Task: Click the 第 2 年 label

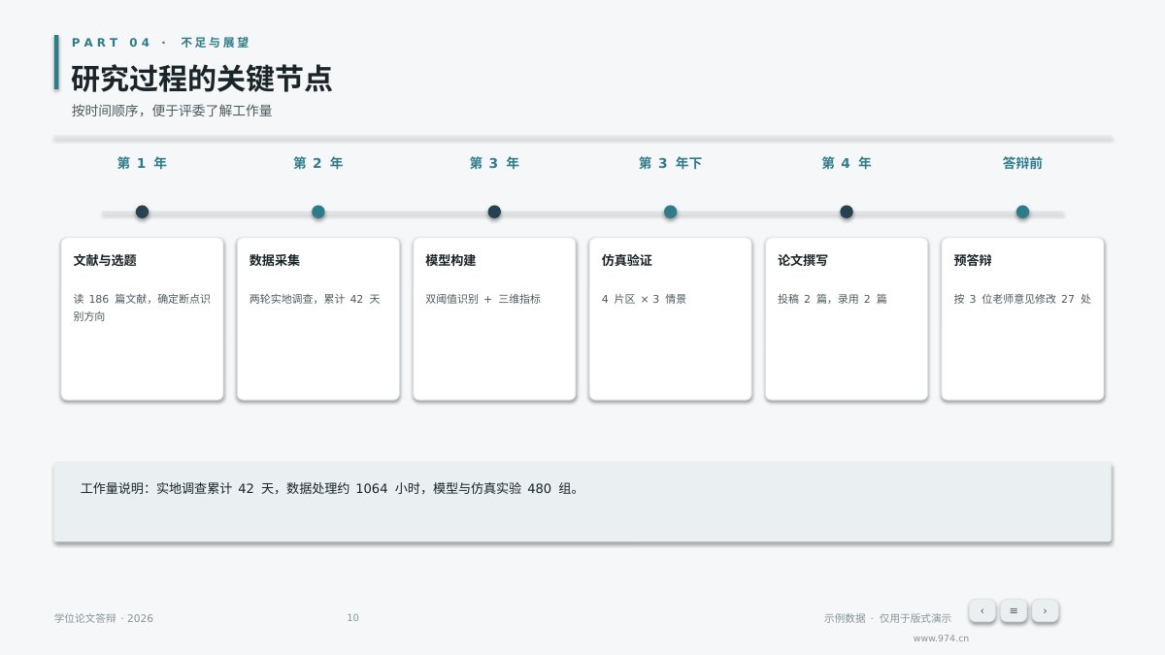Action: tap(318, 163)
